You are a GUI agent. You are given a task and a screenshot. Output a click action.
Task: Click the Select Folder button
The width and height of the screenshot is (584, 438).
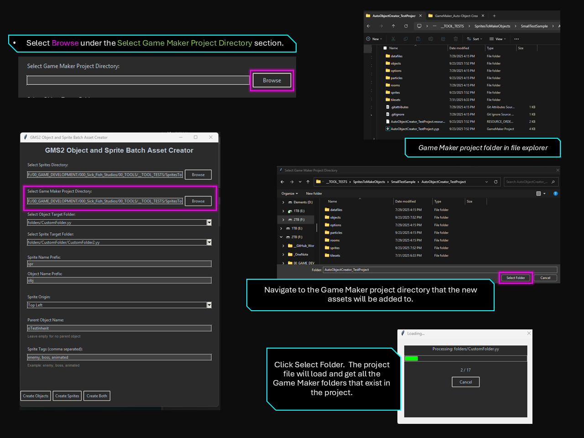point(516,278)
